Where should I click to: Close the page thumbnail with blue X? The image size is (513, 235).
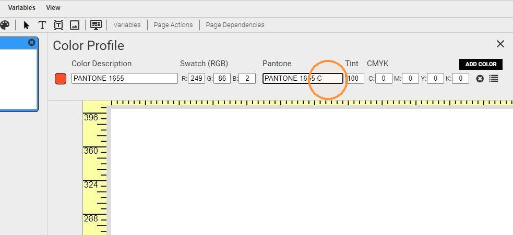click(x=31, y=42)
